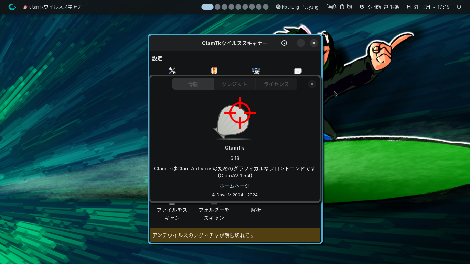The width and height of the screenshot is (470, 264).
Task: Close the ClamTk about dialog
Action: point(312,84)
